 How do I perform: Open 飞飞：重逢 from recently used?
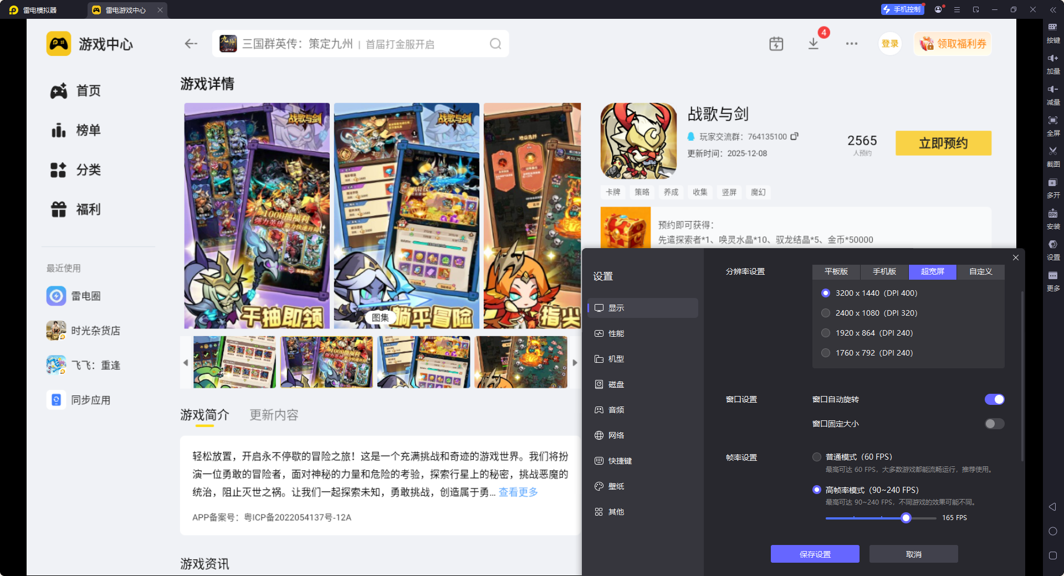(x=83, y=365)
